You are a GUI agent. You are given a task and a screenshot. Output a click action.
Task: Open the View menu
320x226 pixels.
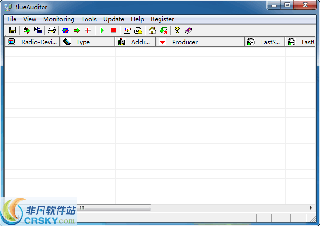coord(30,19)
